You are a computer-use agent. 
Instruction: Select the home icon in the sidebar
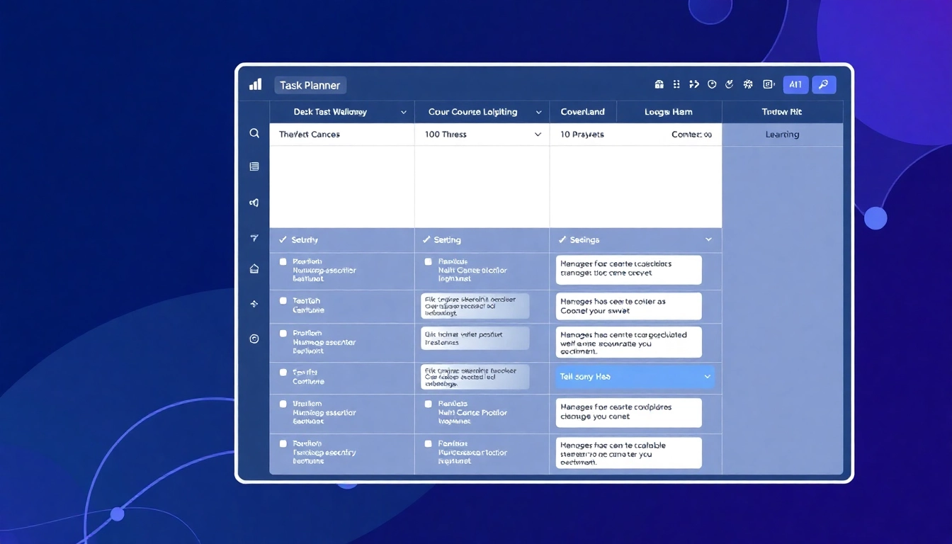coord(254,268)
